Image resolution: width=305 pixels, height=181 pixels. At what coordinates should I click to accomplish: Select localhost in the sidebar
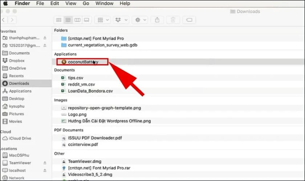pyautogui.click(x=14, y=171)
